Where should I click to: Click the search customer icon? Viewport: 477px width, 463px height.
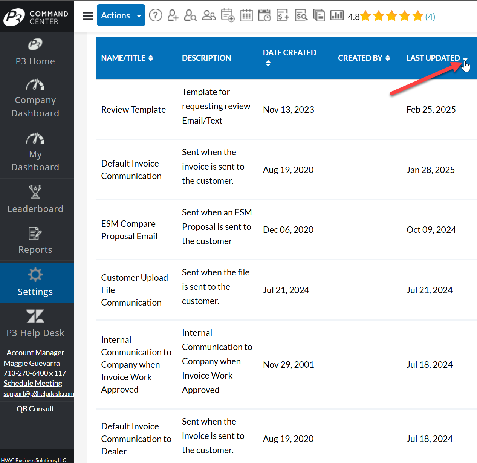pos(190,15)
